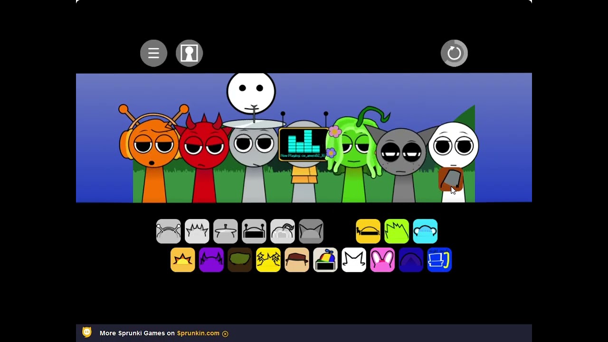
Task: Pick the yellow lightning-bolt sound icon
Action: [268, 260]
